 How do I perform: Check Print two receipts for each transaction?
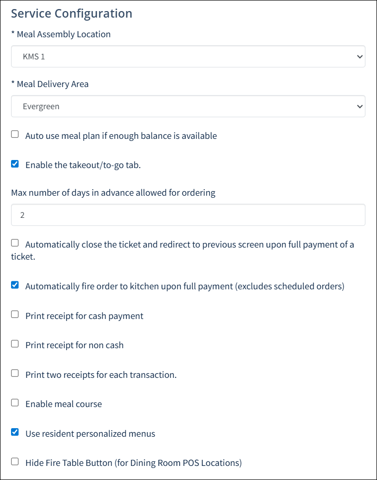15,373
